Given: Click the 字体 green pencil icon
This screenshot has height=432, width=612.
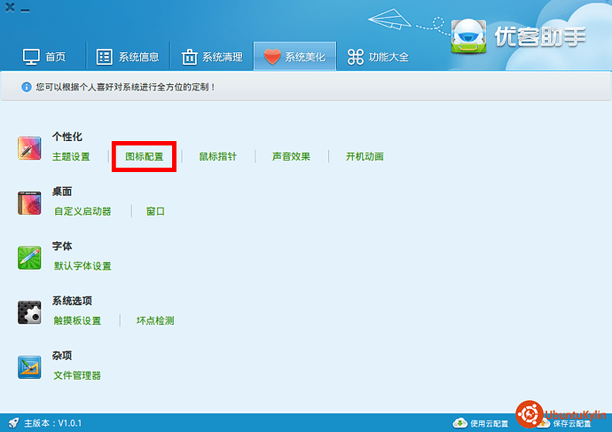Looking at the screenshot, I should click(29, 257).
